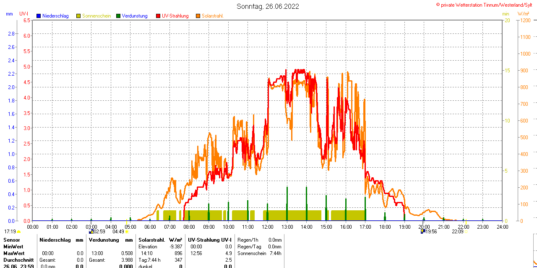This screenshot has height=268, width=537.
Task: Click the sun icon next to 17:19
Action: tap(18, 232)
